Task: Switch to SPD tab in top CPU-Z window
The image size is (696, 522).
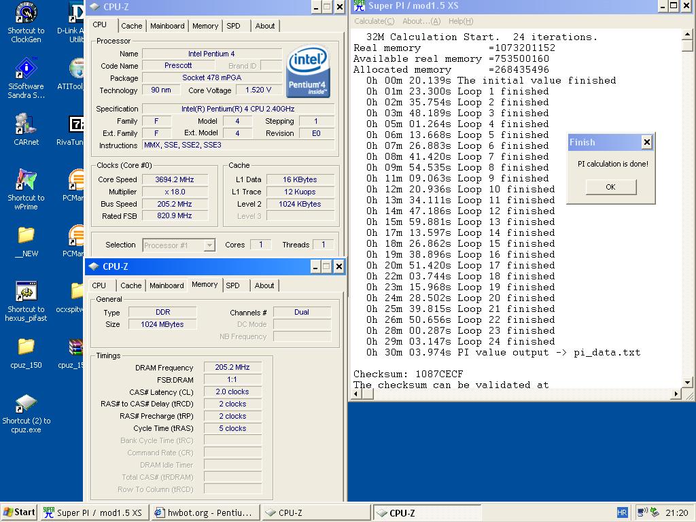Action: click(234, 26)
